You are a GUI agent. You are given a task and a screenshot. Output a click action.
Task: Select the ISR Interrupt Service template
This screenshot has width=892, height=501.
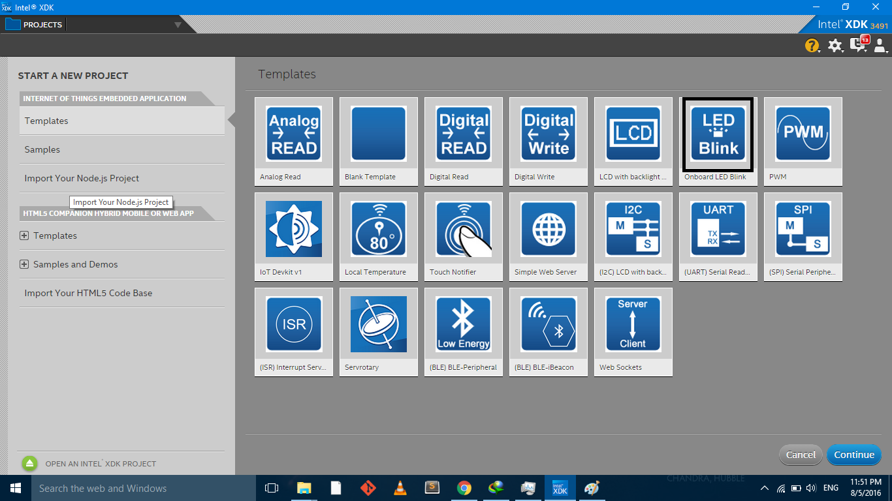click(x=294, y=332)
